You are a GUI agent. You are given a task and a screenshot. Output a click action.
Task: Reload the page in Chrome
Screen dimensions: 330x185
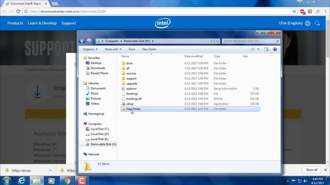coord(18,11)
